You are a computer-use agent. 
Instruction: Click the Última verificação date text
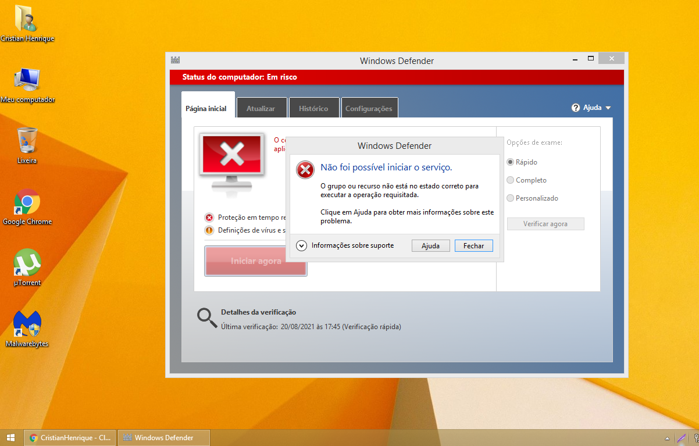pyautogui.click(x=311, y=327)
